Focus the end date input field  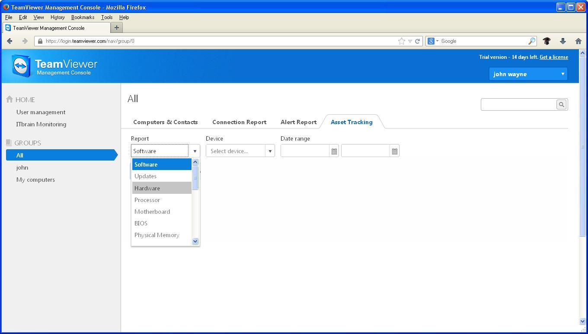[x=366, y=151]
